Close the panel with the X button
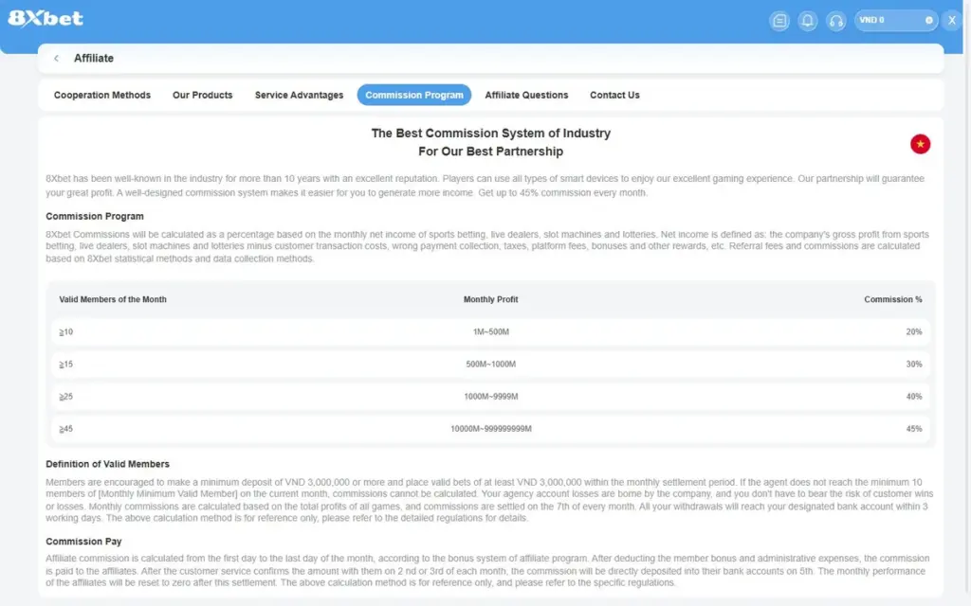 pos(952,21)
